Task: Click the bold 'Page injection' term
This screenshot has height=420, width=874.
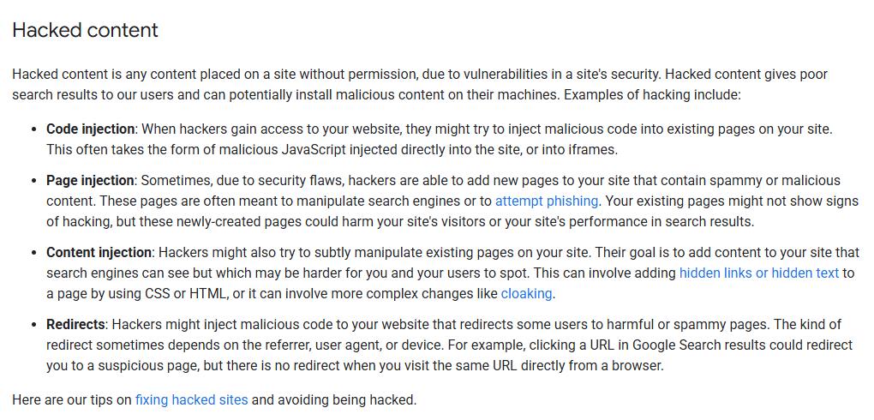Action: pos(90,181)
